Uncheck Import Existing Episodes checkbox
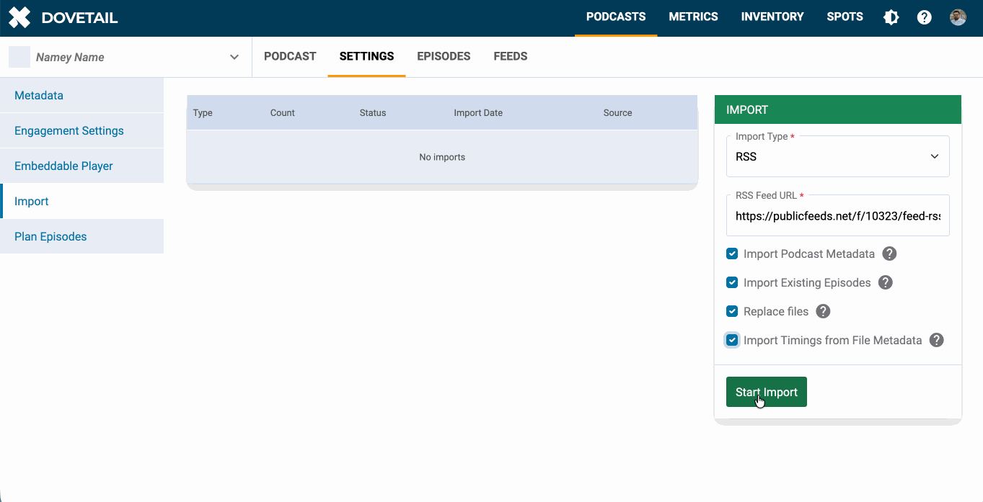Viewport: 983px width, 502px height. (x=732, y=283)
